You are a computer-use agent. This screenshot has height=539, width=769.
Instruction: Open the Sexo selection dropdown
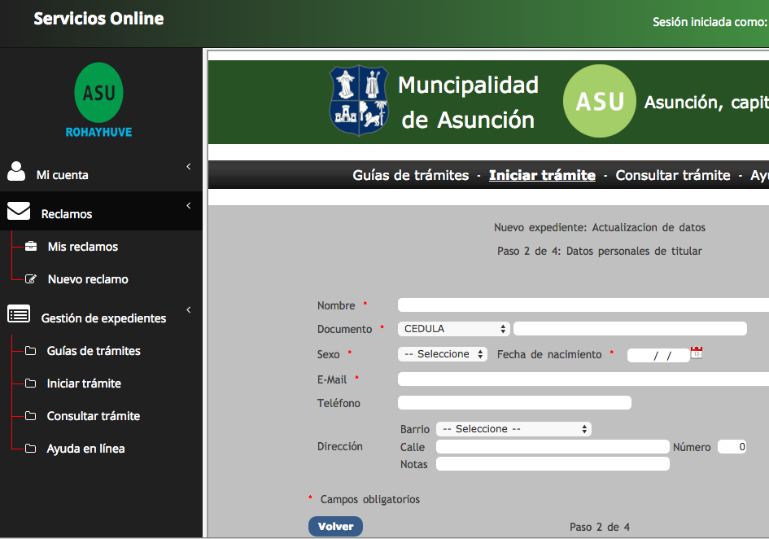click(x=442, y=354)
